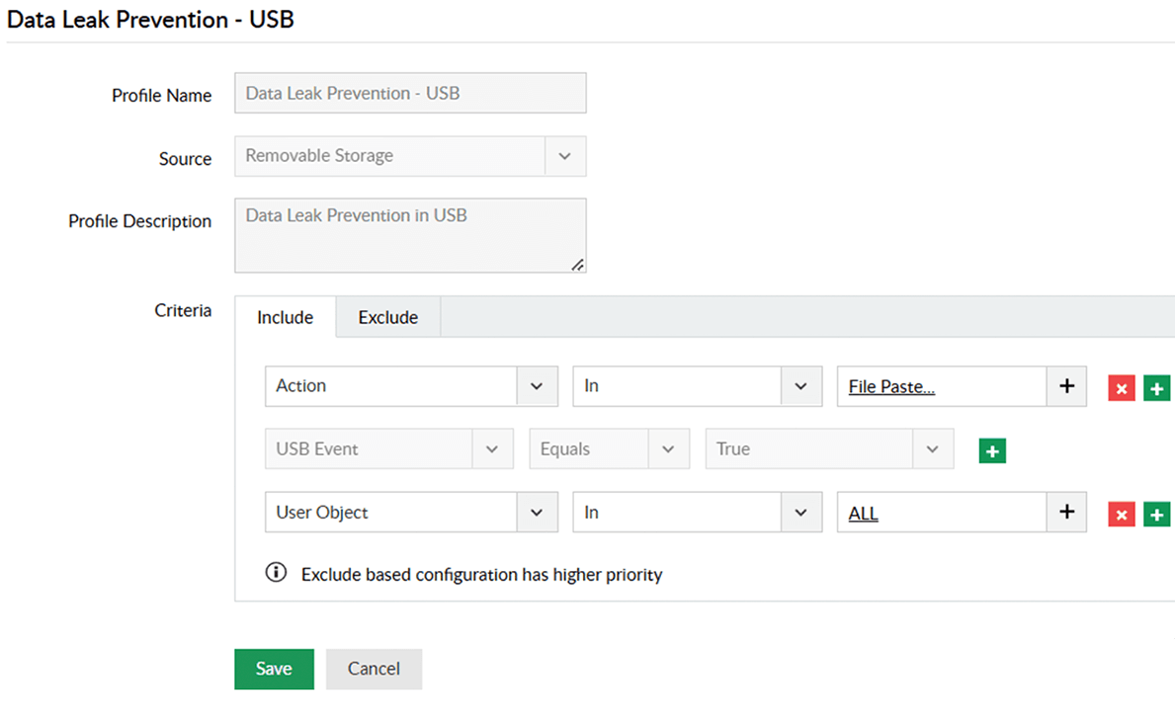Remove the Action criteria row
The height and width of the screenshot is (727, 1175).
pyautogui.click(x=1121, y=388)
